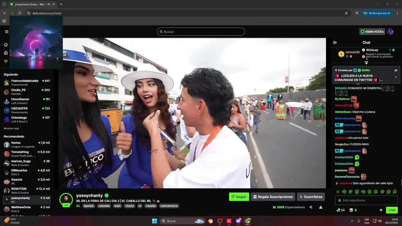Open ChuviGamer channel in sidebar
Viewport: 402px width, 226px height.
27,101
